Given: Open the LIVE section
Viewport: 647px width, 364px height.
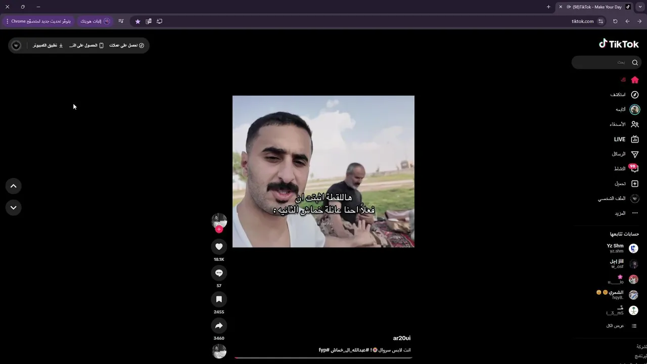Looking at the screenshot, I should pos(627,139).
